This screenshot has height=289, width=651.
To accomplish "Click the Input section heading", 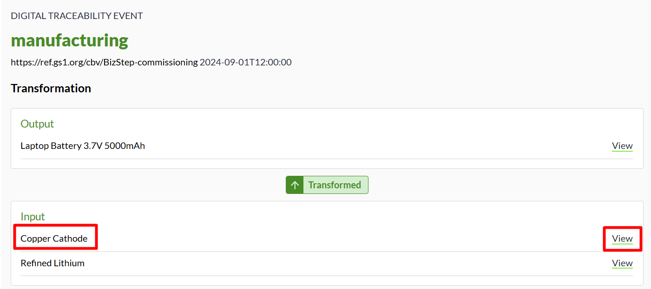I will [x=33, y=217].
